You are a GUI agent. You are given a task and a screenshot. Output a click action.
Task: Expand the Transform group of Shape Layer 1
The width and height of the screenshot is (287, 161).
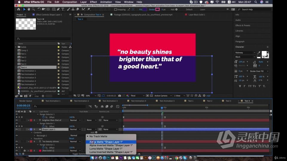click(31, 139)
